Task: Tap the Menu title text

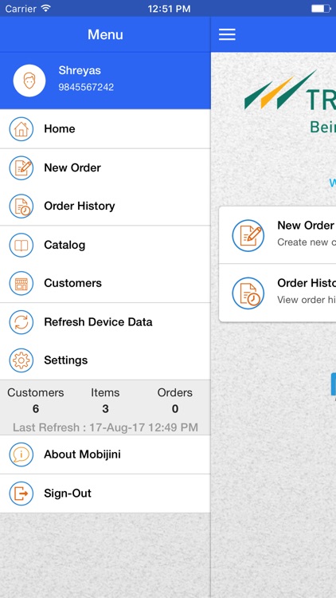Action: point(105,34)
